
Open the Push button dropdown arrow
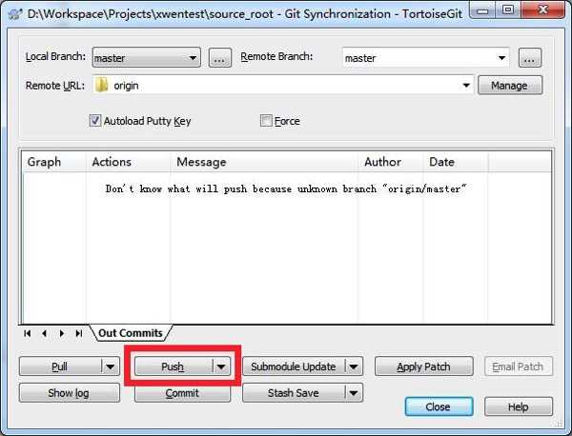(x=221, y=367)
